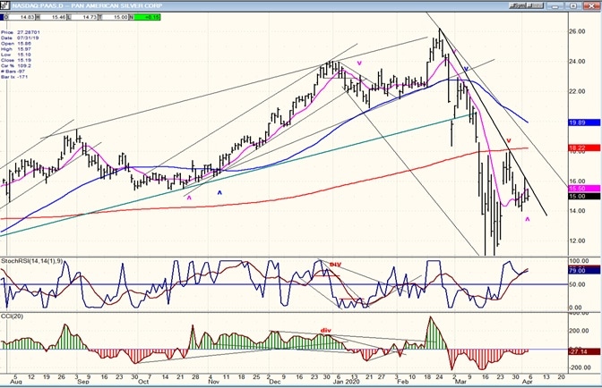602x388 pixels.
Task: Click the green net change +0.15 cell
Action: coord(145,17)
